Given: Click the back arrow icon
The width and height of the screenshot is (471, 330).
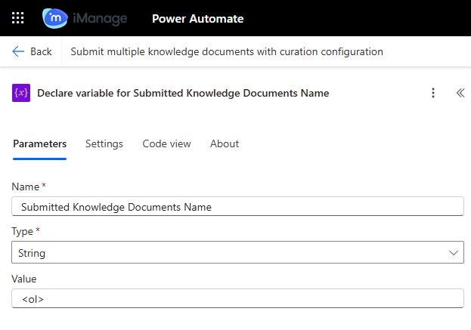Looking at the screenshot, I should [x=18, y=51].
